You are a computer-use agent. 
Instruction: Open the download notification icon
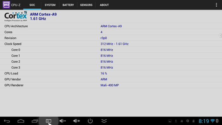pos(176,121)
